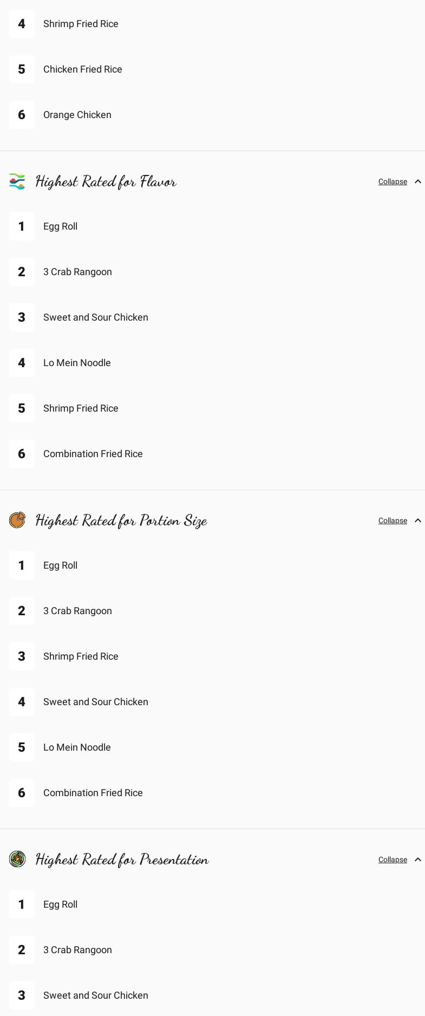The image size is (425, 1016).
Task: Click Combination Fried Rice under Flavor
Action: point(93,454)
